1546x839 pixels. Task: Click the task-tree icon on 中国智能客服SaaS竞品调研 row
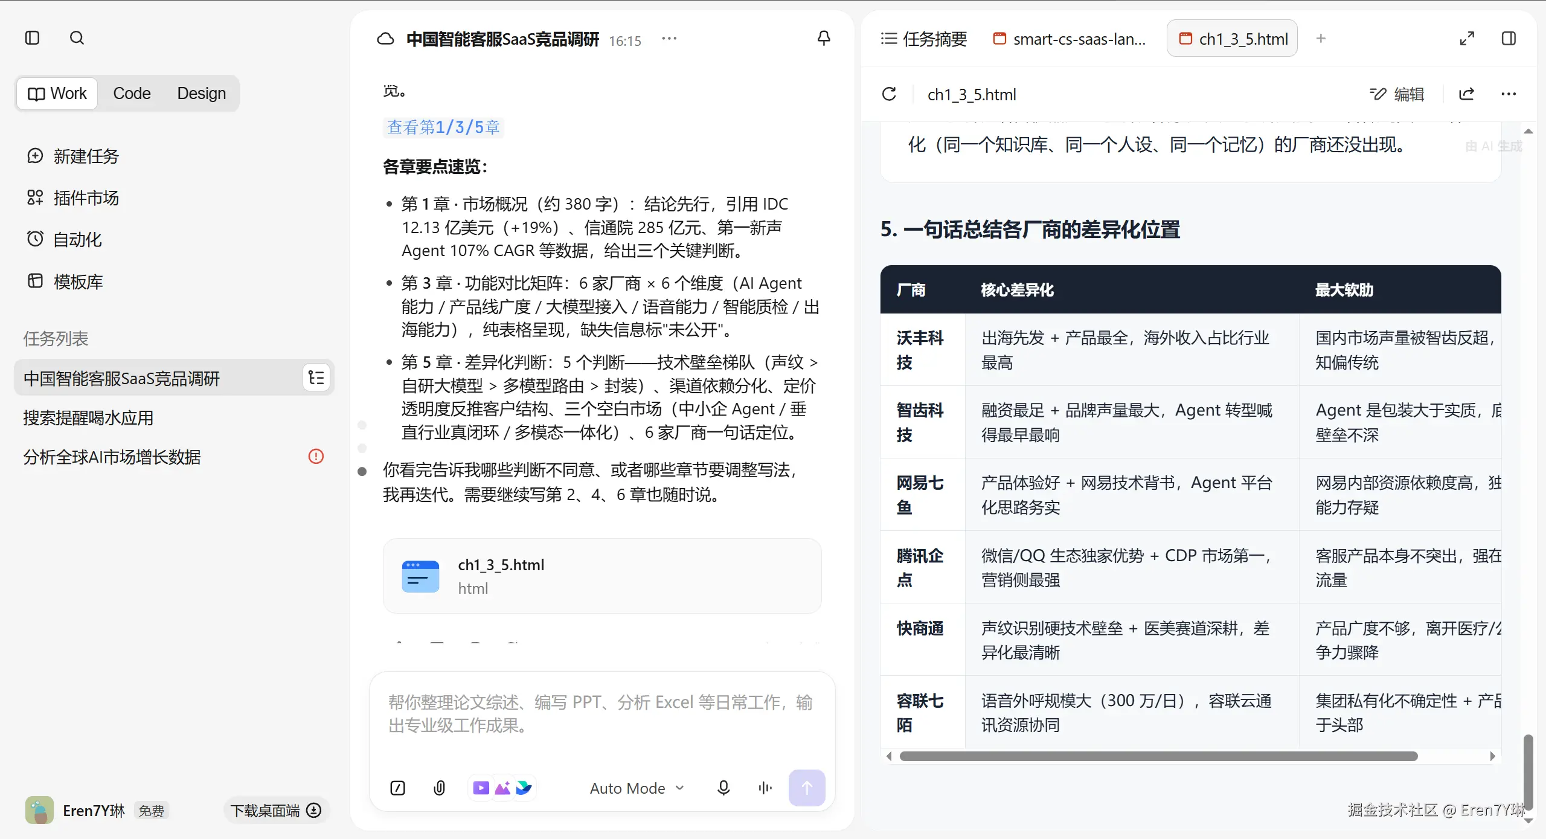316,378
